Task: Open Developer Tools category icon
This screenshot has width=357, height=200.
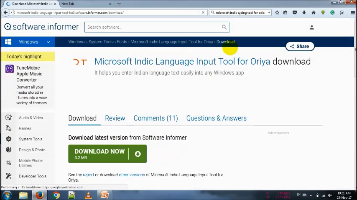Action: tap(9, 176)
